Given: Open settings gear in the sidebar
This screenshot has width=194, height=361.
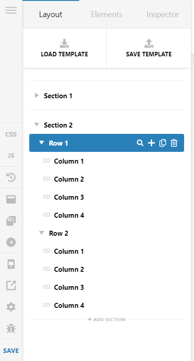Looking at the screenshot, I should [11, 307].
